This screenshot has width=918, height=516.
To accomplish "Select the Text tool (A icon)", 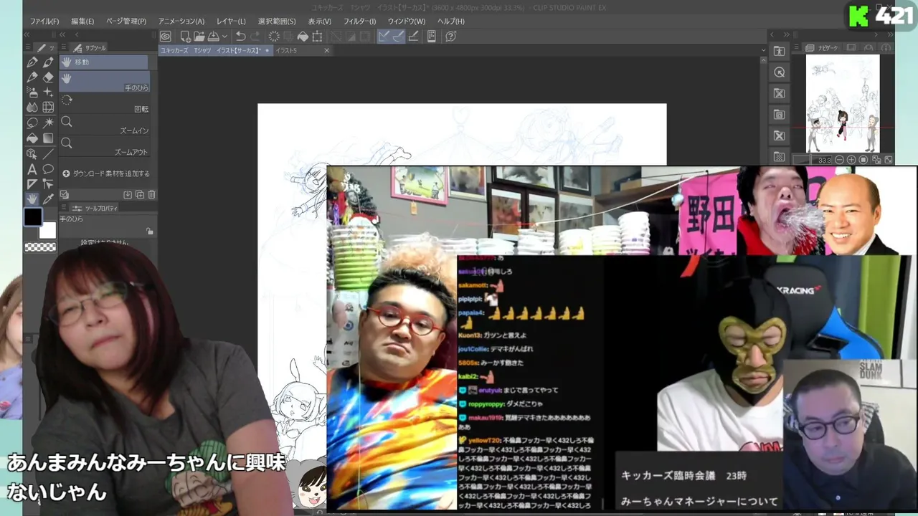I will coord(32,170).
